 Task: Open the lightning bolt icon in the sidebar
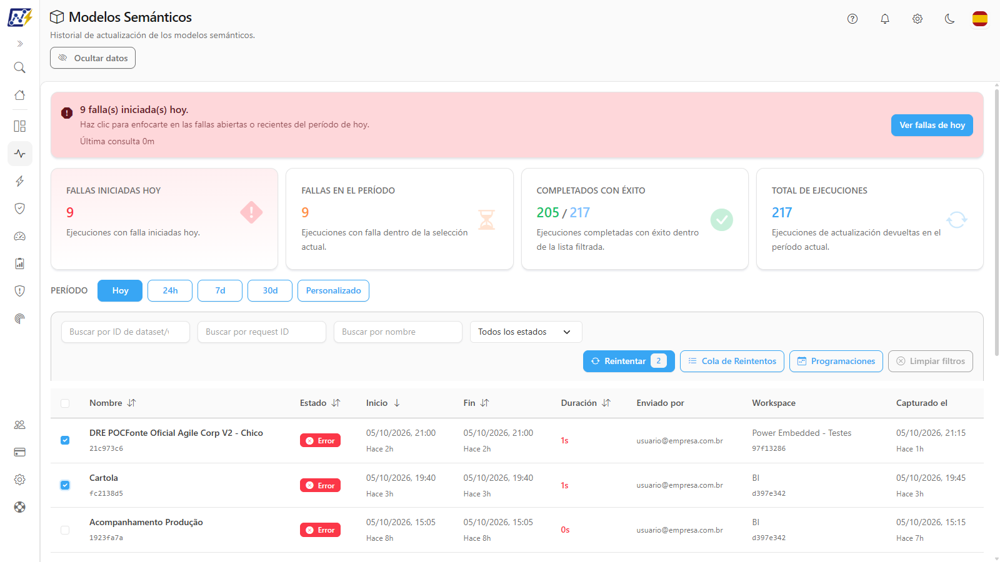coord(20,181)
